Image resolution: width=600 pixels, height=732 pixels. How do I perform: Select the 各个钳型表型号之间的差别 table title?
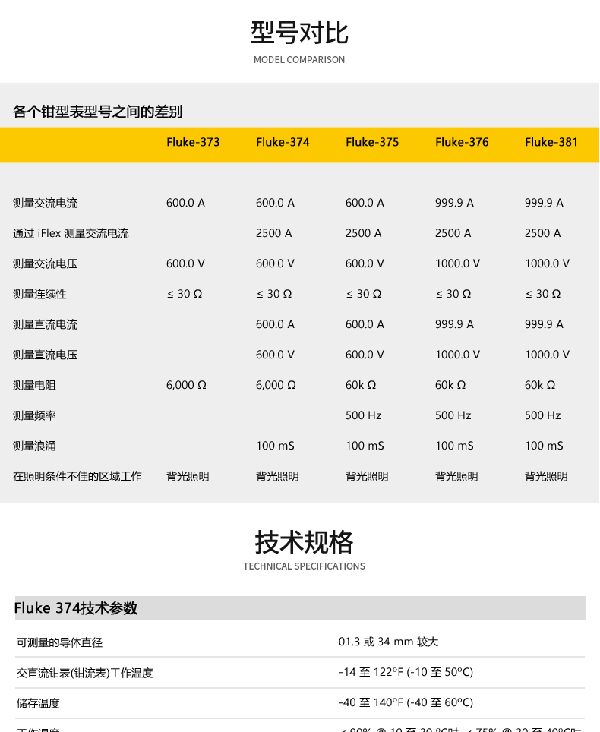pyautogui.click(x=98, y=112)
